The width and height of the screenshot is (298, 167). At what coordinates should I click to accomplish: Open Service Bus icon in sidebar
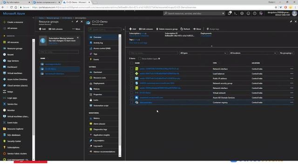coord(4,104)
